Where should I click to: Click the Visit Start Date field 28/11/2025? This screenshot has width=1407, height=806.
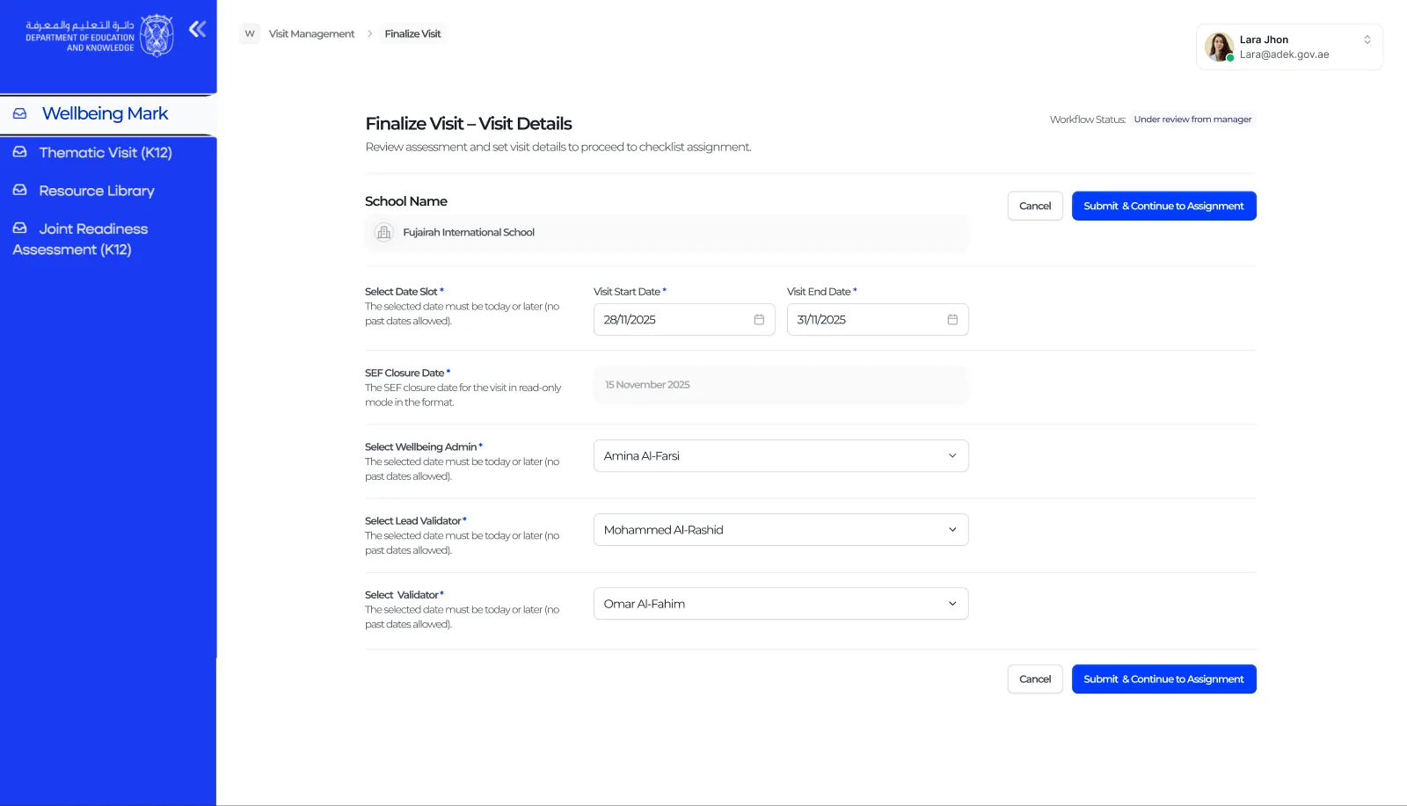pyautogui.click(x=684, y=320)
